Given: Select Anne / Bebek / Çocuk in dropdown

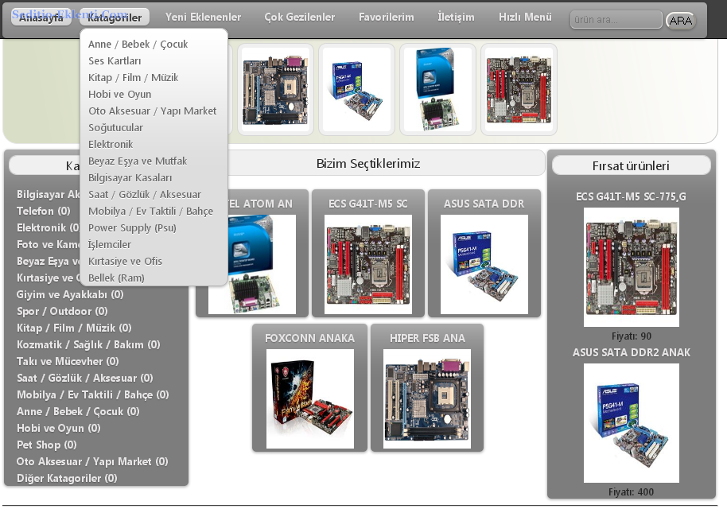Looking at the screenshot, I should pos(138,44).
